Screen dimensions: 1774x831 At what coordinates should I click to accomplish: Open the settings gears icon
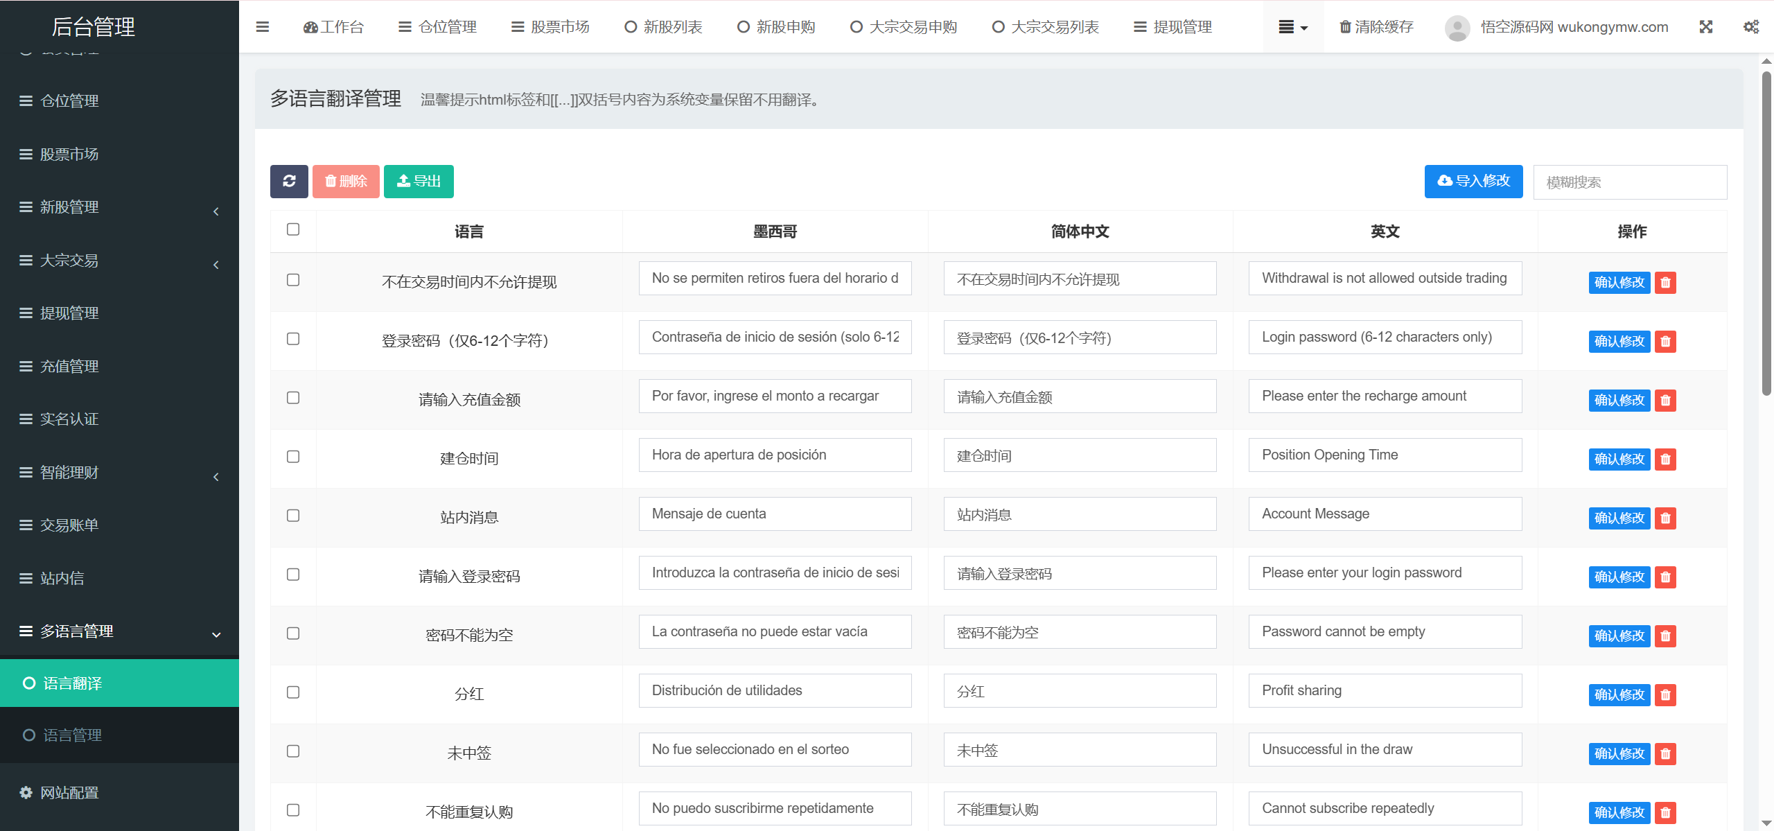[x=1751, y=27]
